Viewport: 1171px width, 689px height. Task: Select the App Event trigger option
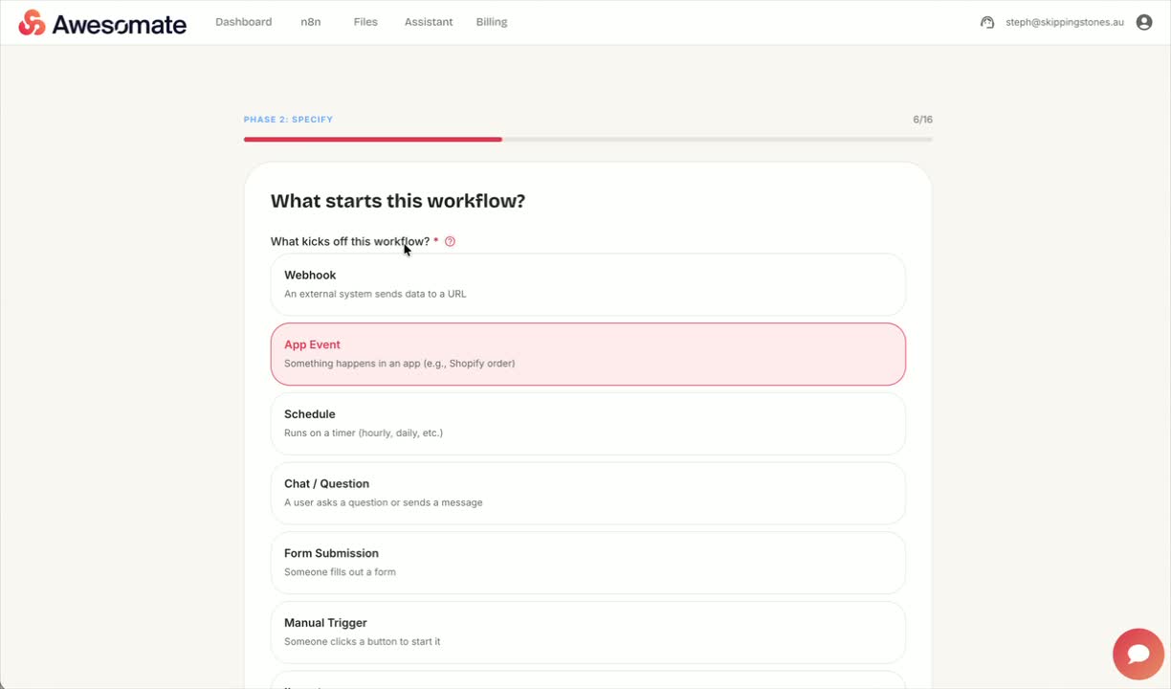pyautogui.click(x=588, y=354)
